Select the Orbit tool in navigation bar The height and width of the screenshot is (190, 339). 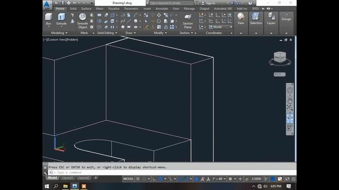(x=290, y=117)
